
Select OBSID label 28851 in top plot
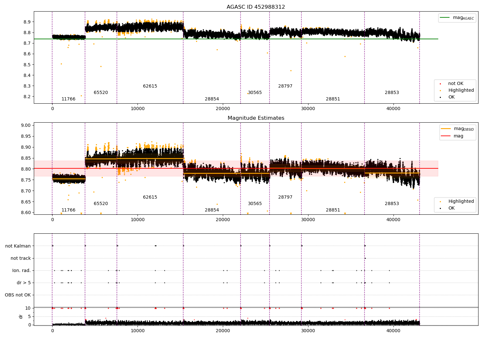point(333,99)
